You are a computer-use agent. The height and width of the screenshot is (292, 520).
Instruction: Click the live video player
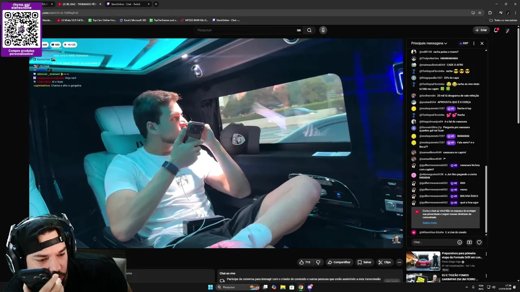(215, 143)
